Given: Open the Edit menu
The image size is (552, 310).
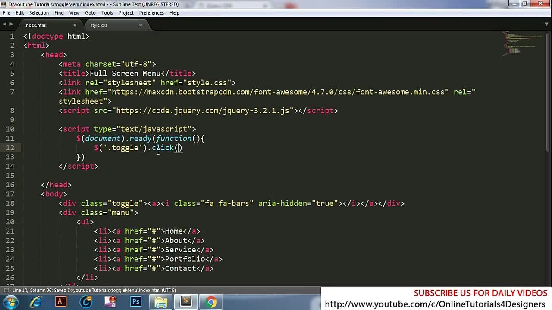Looking at the screenshot, I should [20, 13].
